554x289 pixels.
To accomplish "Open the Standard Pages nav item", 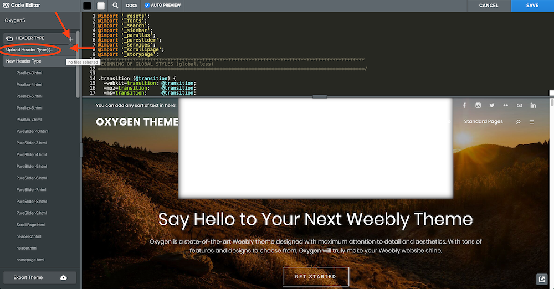I will 483,122.
